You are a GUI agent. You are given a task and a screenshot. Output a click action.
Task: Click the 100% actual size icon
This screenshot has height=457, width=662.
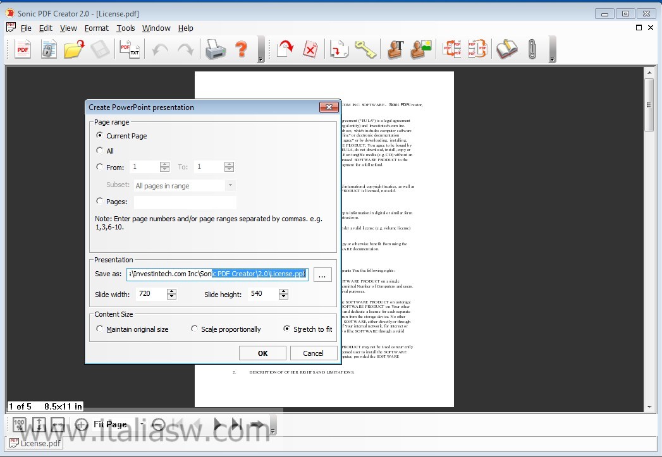(x=19, y=425)
